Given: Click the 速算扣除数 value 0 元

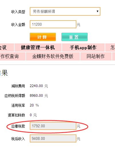Looking at the screenshot, I should tap(33, 115).
